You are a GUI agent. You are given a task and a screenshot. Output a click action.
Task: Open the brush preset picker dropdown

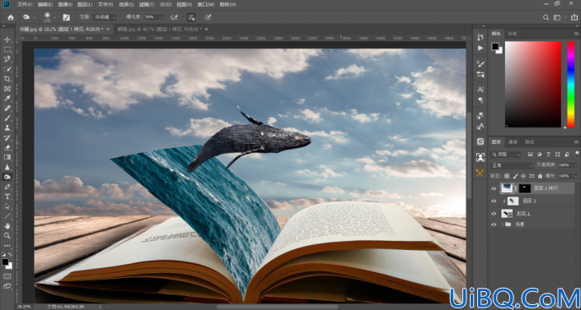pos(55,17)
